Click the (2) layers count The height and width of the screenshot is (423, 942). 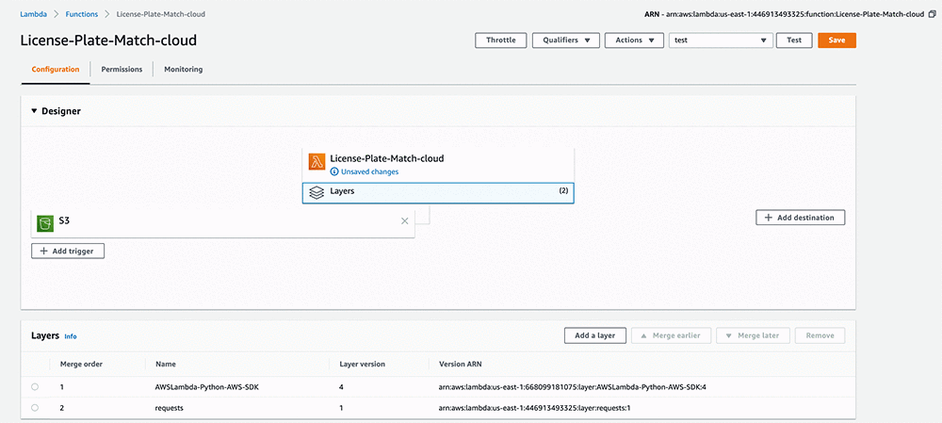[x=563, y=190]
